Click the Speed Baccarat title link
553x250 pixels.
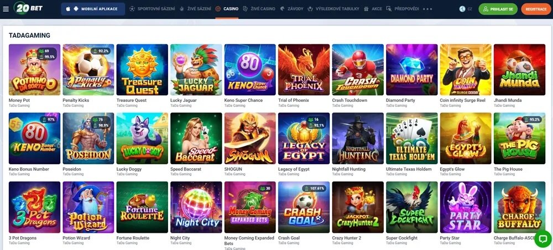click(186, 169)
